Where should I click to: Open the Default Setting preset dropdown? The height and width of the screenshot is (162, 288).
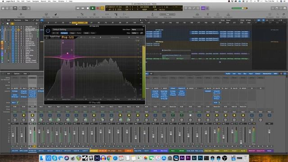click(66, 29)
